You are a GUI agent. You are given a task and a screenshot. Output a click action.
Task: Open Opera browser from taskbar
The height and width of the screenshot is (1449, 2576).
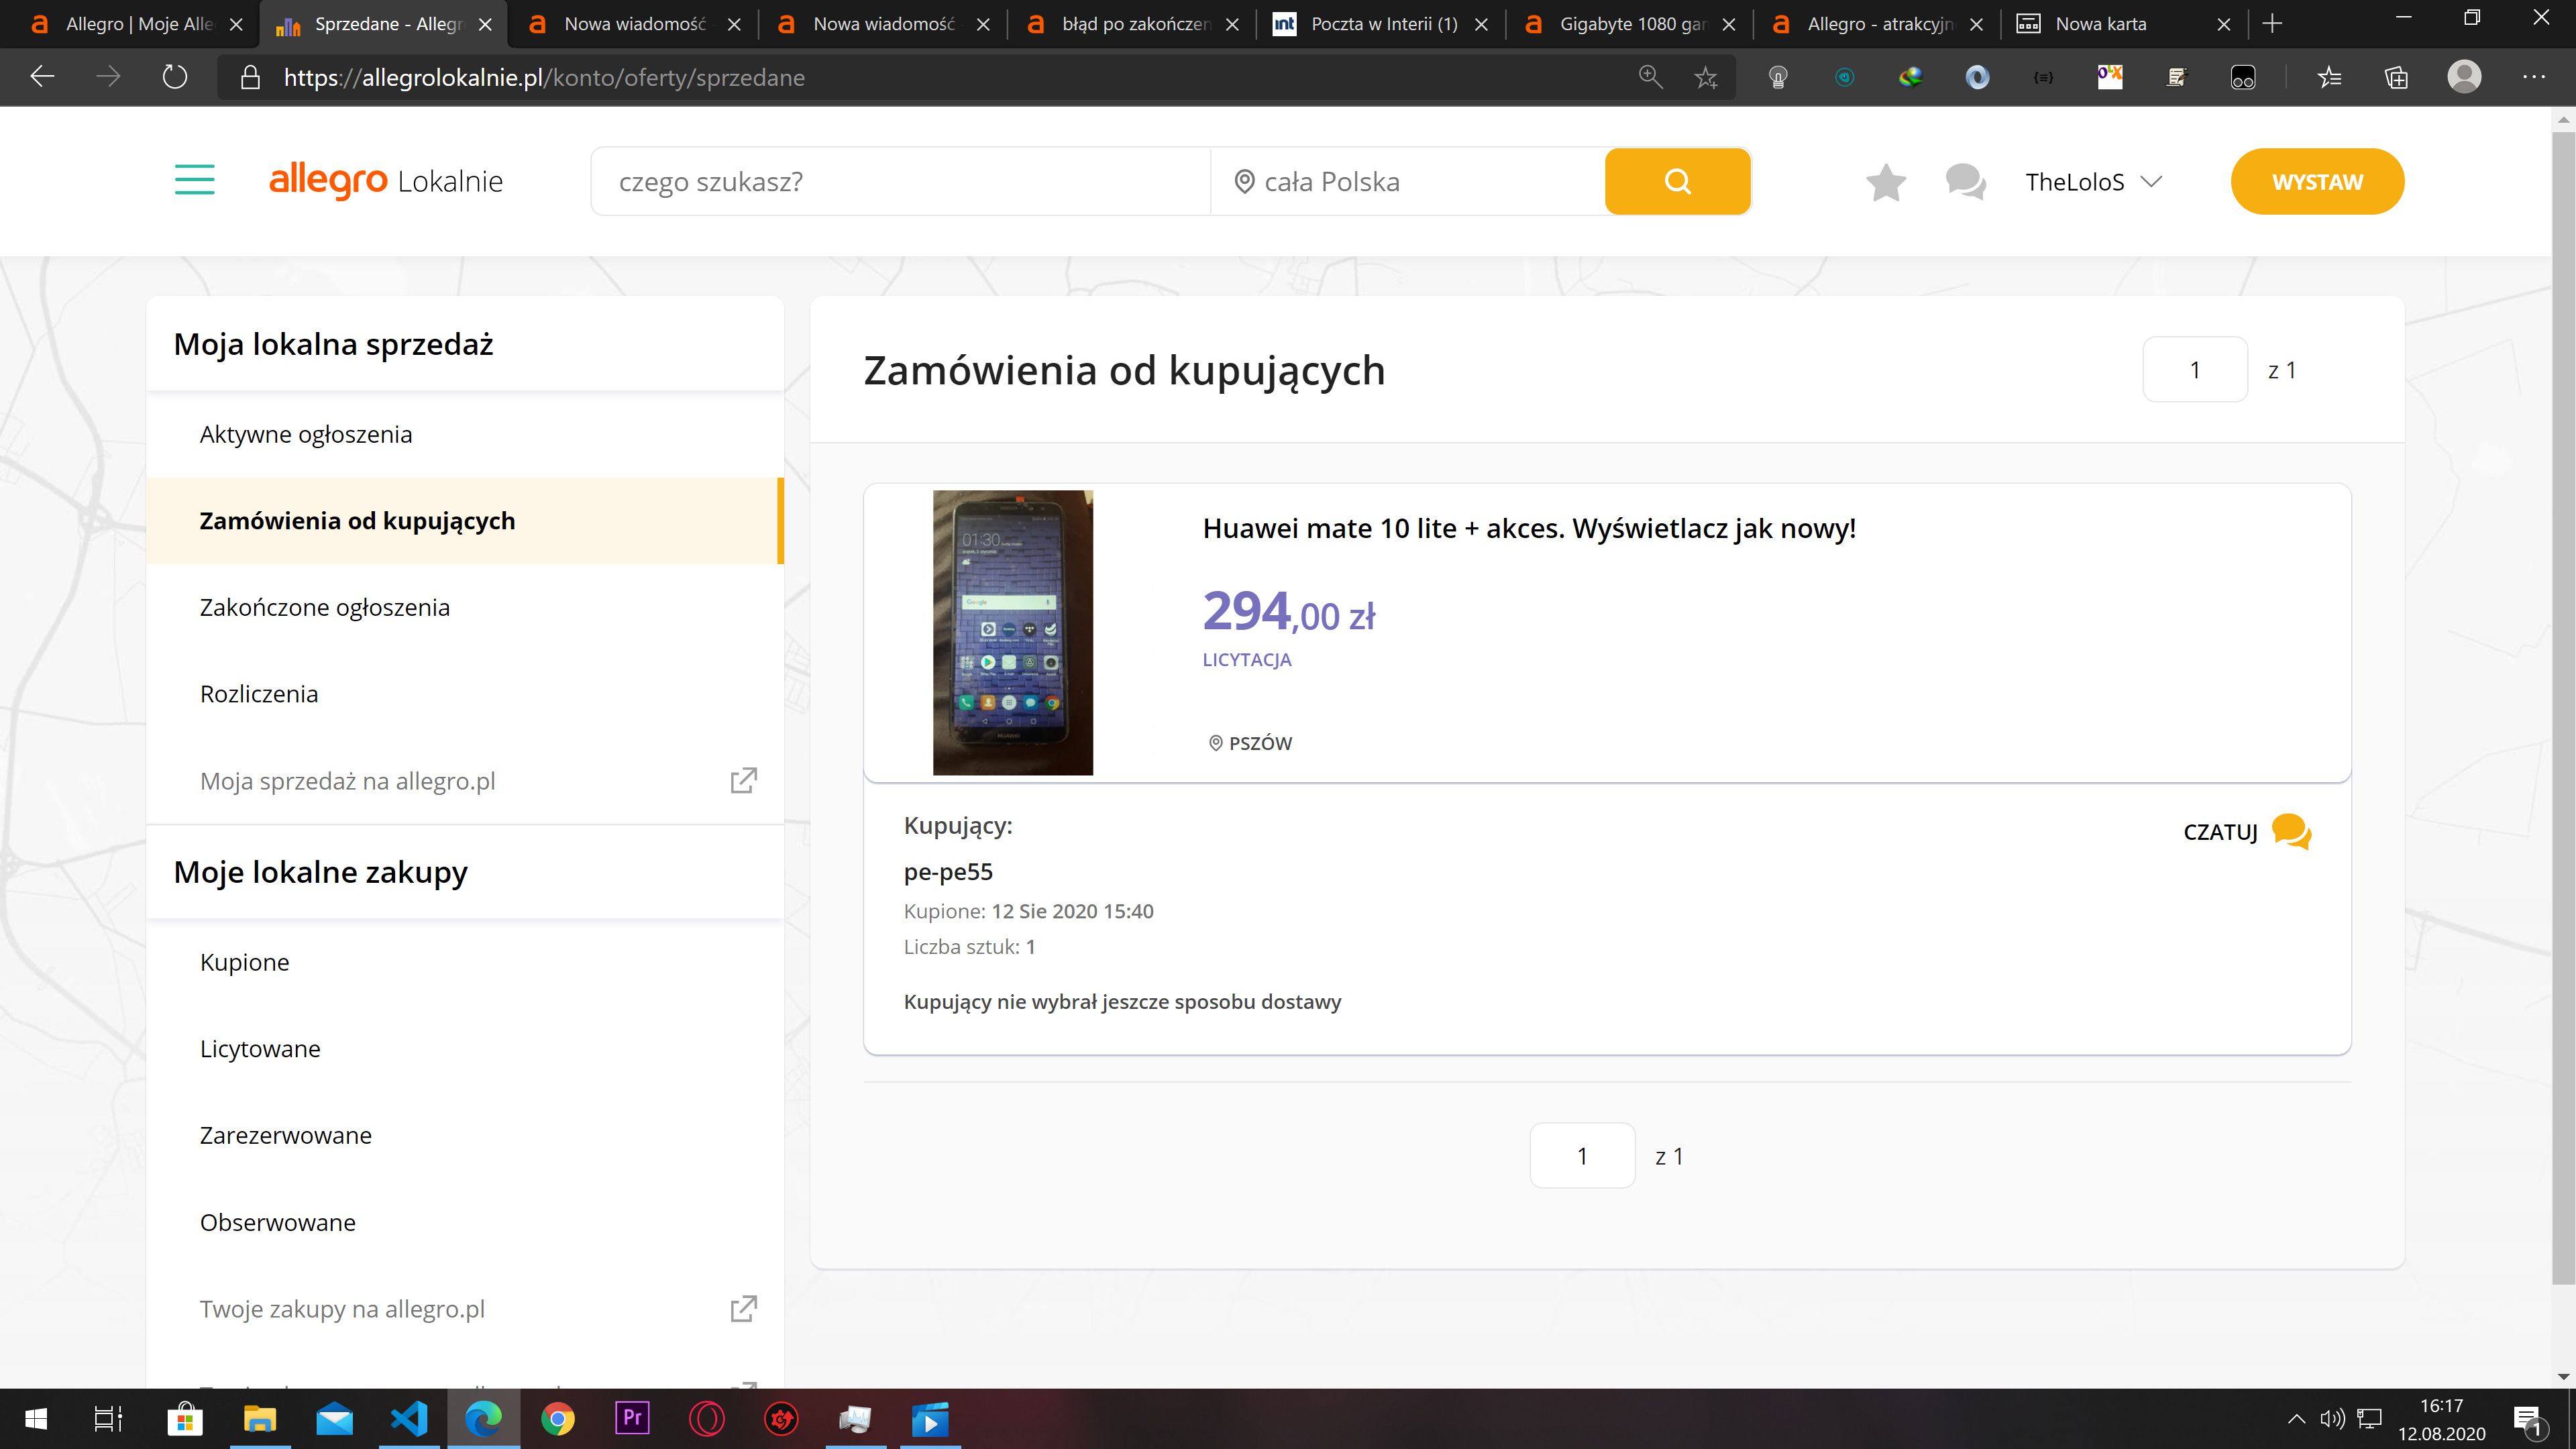point(707,1419)
